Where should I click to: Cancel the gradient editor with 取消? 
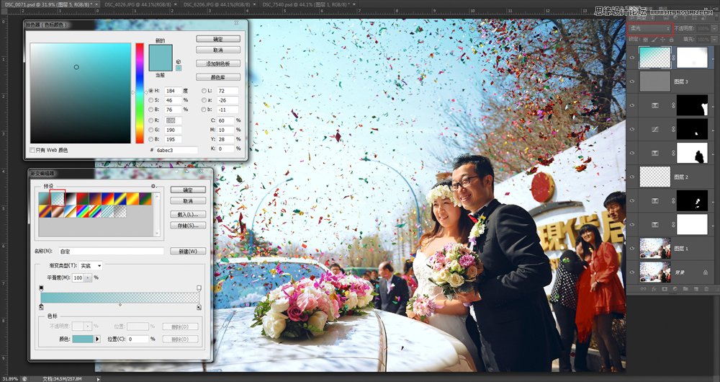pyautogui.click(x=188, y=201)
